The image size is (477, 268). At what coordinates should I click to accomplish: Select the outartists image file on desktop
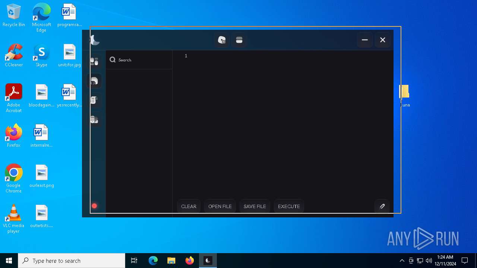pos(41,216)
